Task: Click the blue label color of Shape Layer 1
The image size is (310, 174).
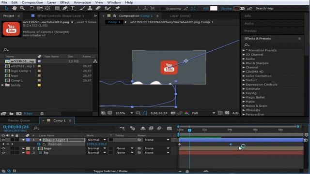Action: click(x=28, y=140)
